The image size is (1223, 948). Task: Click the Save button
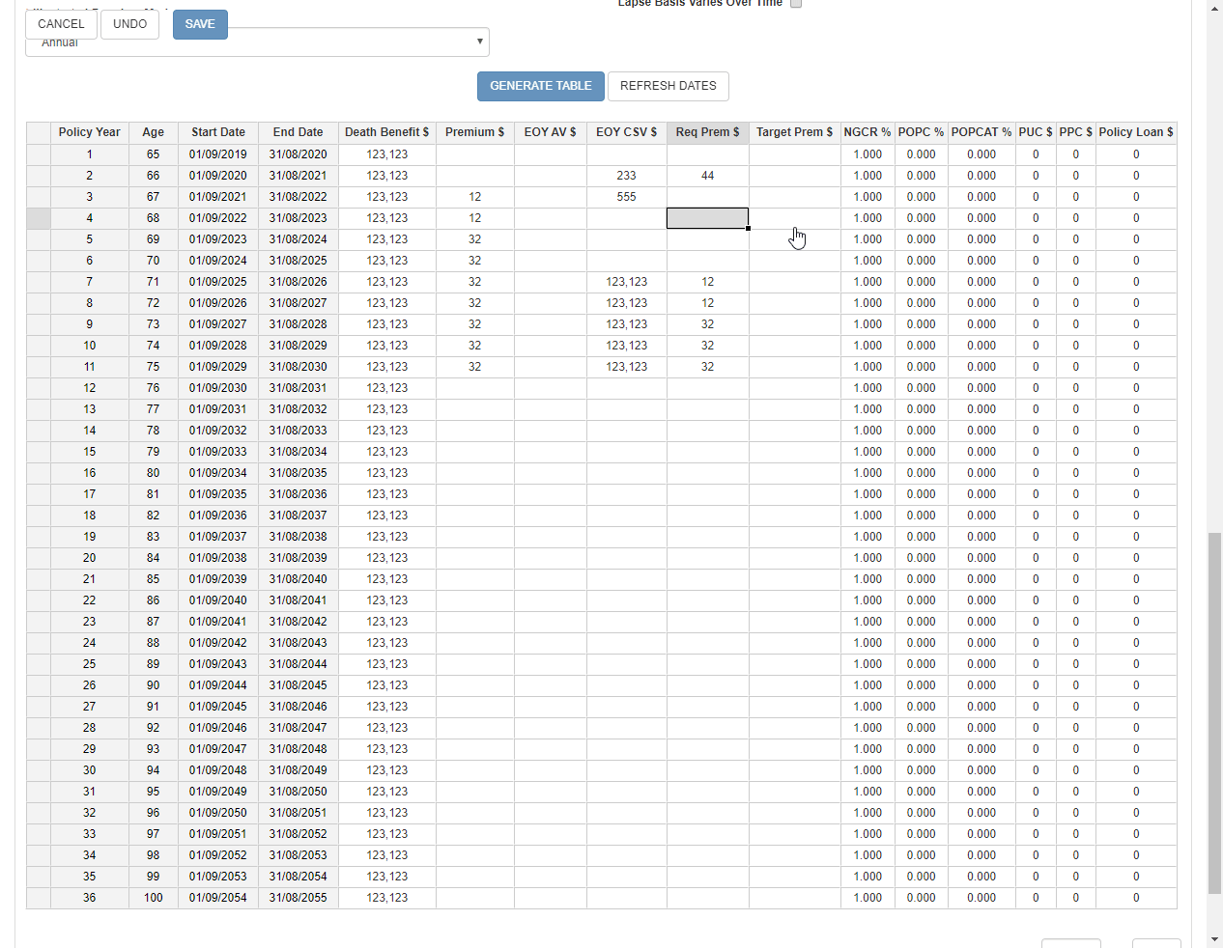200,24
